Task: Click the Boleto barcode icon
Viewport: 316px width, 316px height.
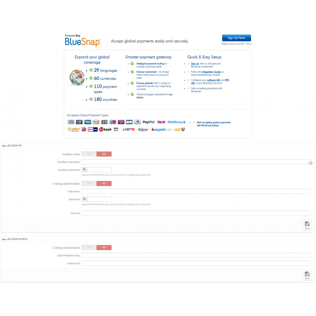Action: [x=116, y=129]
